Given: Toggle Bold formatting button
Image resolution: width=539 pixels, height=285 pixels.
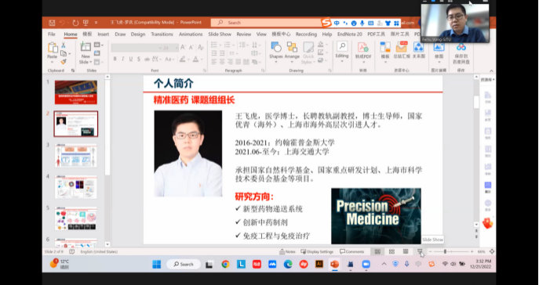Looking at the screenshot, I should coord(115,59).
